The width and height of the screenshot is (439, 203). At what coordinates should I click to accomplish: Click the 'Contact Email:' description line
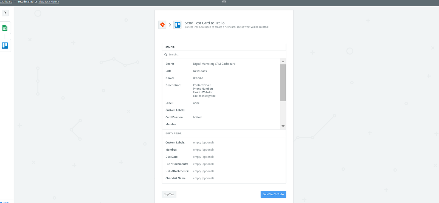[202, 85]
